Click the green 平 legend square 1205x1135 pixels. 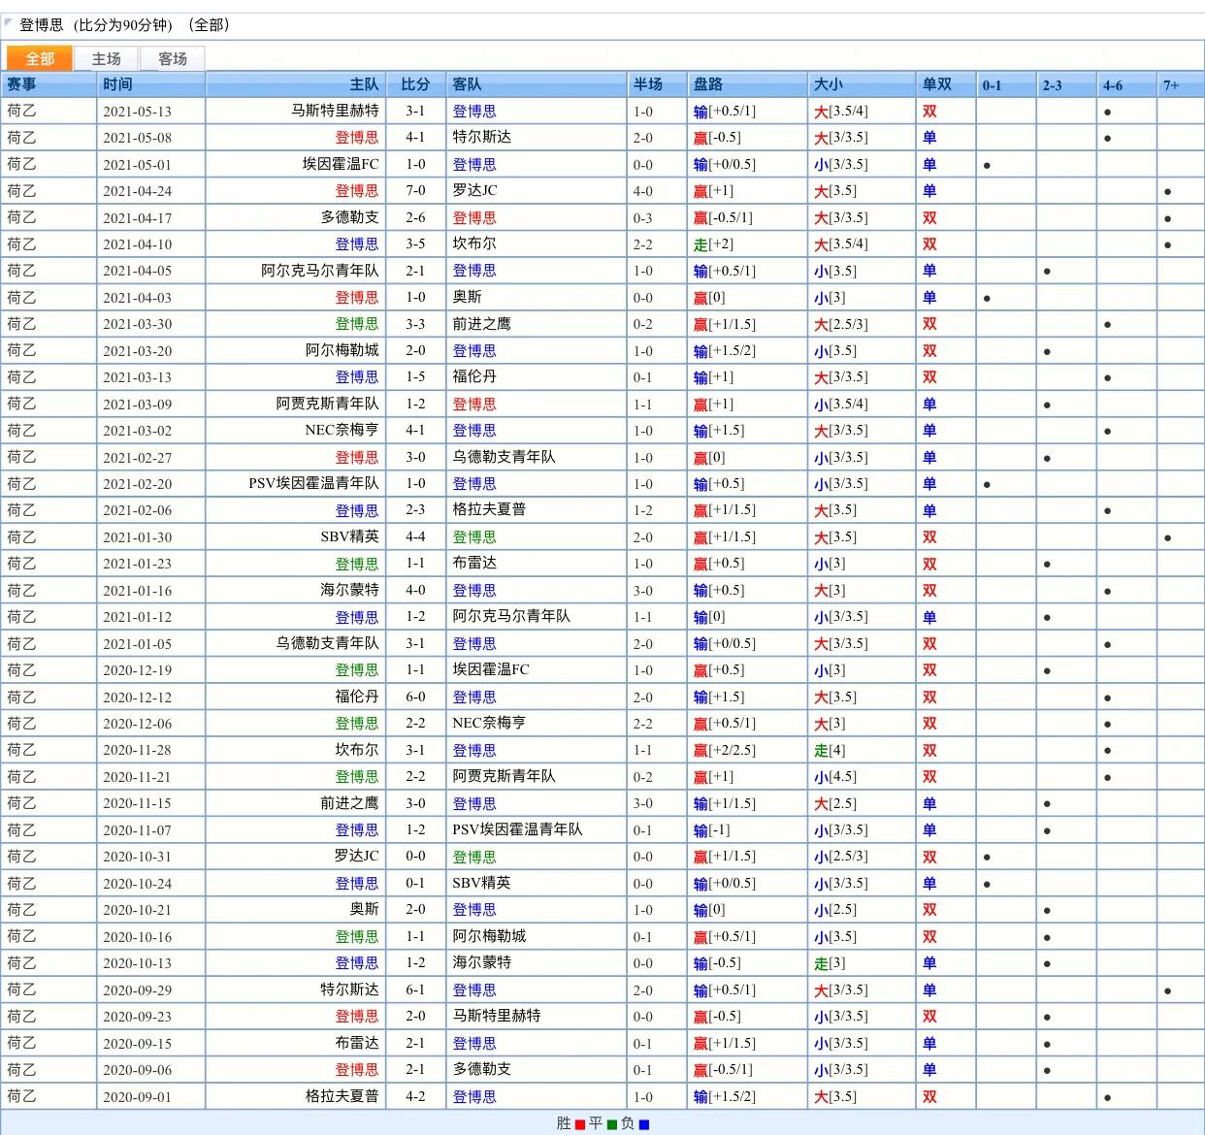coord(612,1124)
